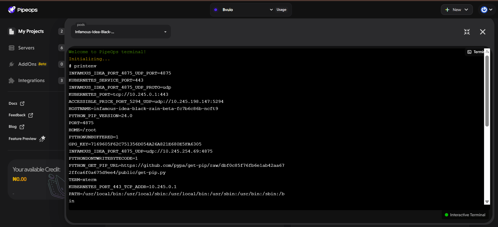The image size is (498, 227).
Task: Open the Integrations section
Action: point(31,80)
